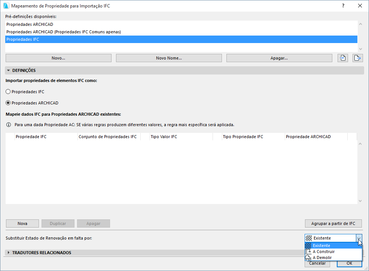The image size is (369, 271).
Task: Click mapping table scroll down arrow
Action: (x=360, y=201)
